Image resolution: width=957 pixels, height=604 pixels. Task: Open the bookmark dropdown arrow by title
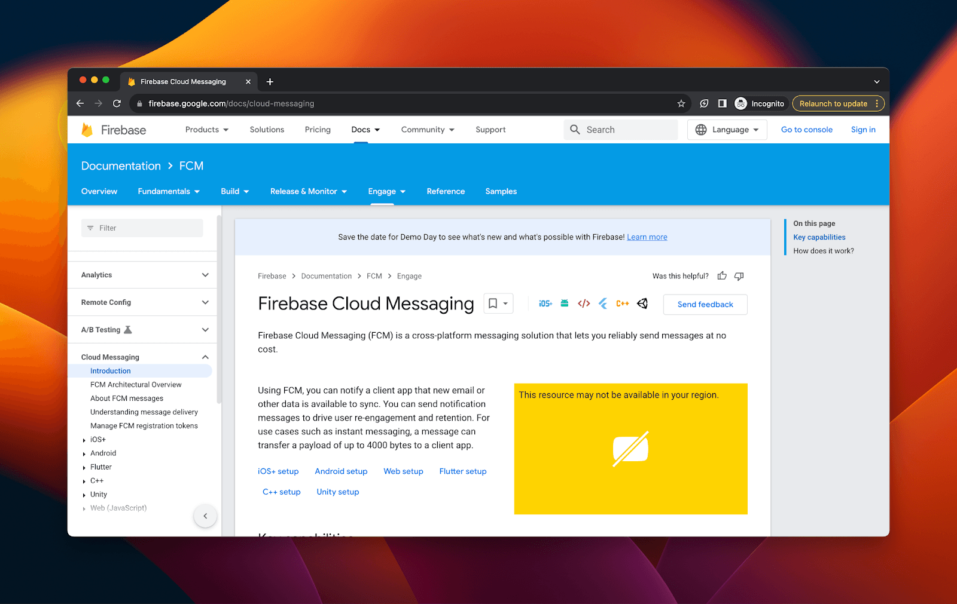[505, 303]
